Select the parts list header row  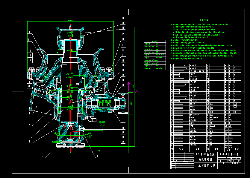pyautogui.click(x=205, y=148)
